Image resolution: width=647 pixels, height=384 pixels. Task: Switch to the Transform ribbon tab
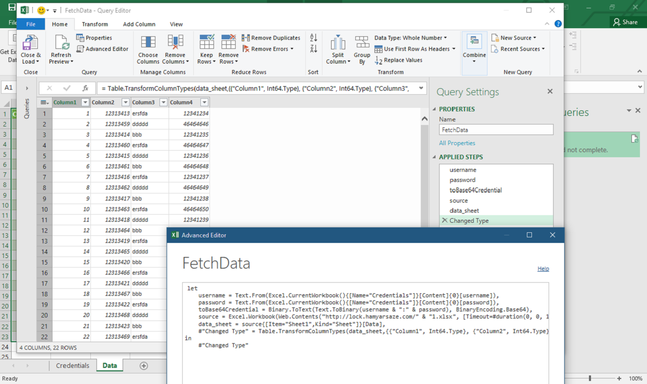[x=95, y=24]
